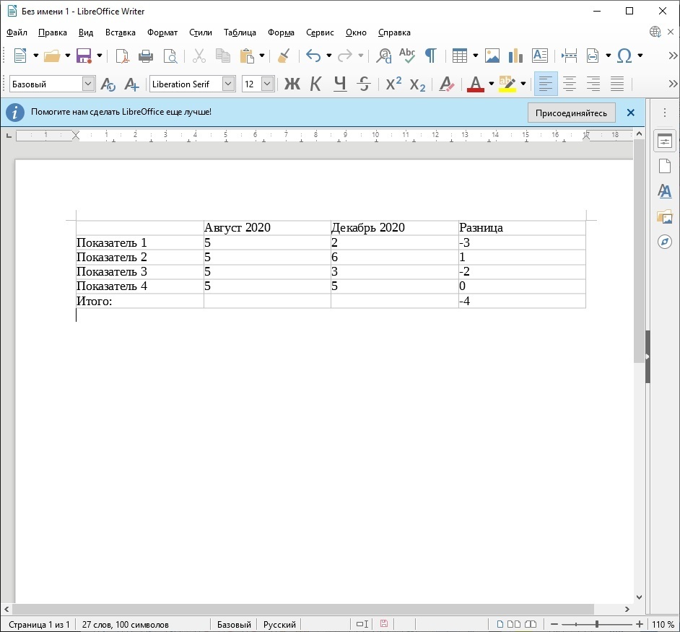Screen dimensions: 680x632
Task: Toggle formatting marks display
Action: pyautogui.click(x=431, y=56)
